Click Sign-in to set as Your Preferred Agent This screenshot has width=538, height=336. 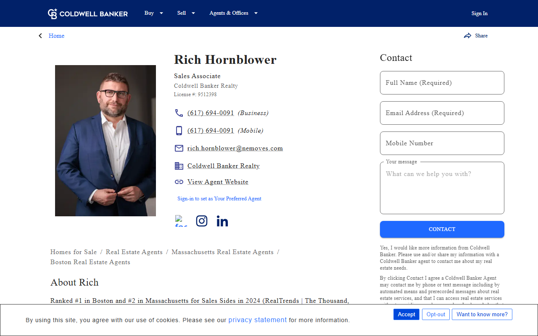(219, 199)
